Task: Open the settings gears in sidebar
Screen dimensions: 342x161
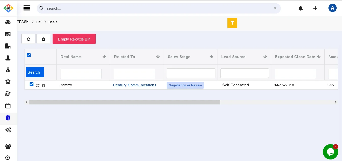Action: pyautogui.click(x=8, y=130)
